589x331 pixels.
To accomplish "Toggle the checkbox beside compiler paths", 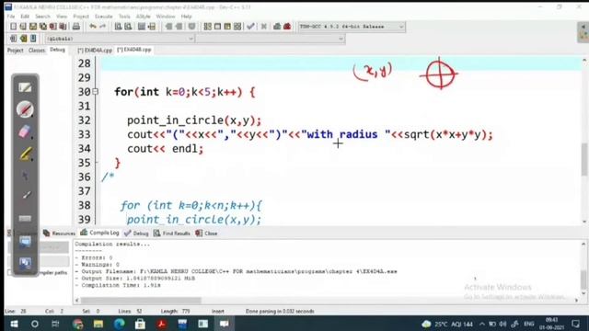I will coord(10,272).
